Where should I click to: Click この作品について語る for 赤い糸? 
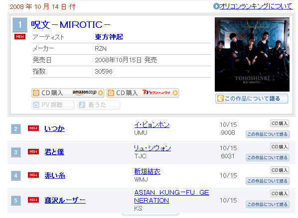[x=268, y=181]
